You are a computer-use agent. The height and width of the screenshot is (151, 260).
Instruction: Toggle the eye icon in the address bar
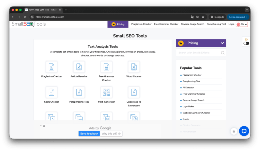point(198,17)
